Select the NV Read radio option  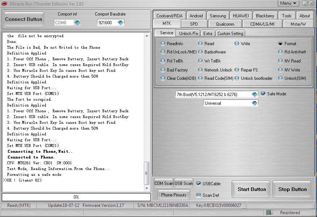[281, 61]
